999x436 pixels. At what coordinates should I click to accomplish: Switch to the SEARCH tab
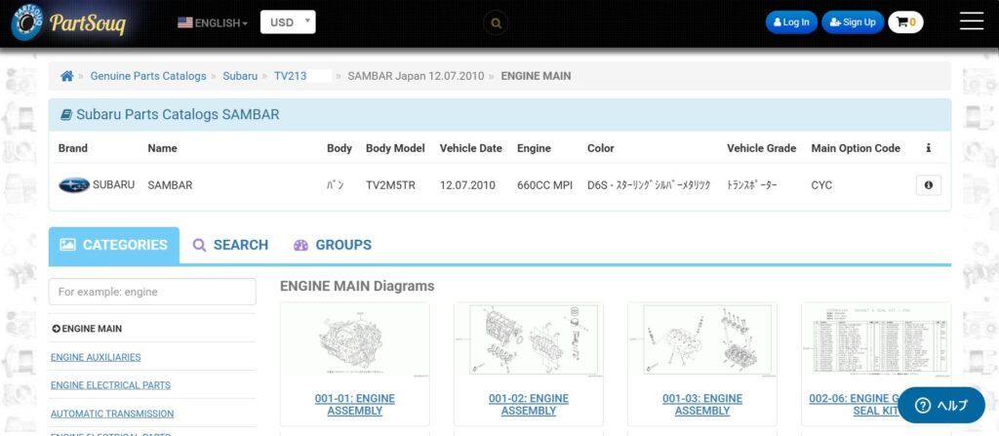[x=230, y=245]
